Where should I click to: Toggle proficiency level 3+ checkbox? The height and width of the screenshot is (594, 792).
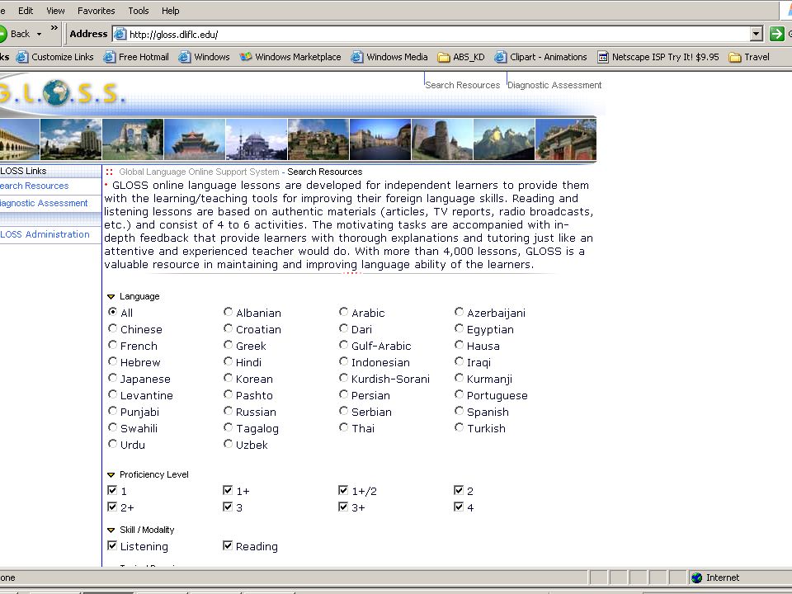click(x=343, y=507)
